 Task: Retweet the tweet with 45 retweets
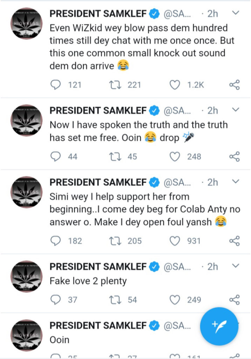[115, 157]
